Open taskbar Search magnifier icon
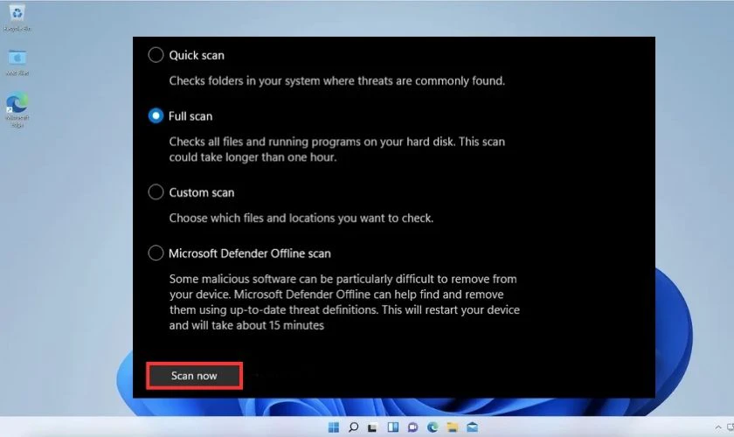Viewport: 734px width, 437px height. pyautogui.click(x=353, y=427)
